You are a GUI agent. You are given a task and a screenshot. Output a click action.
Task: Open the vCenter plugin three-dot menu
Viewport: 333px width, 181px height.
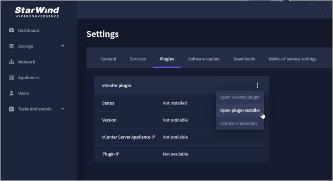(x=258, y=85)
